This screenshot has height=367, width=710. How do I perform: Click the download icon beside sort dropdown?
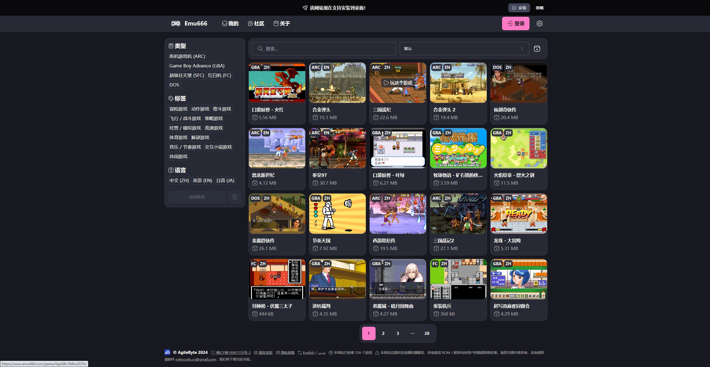(537, 49)
